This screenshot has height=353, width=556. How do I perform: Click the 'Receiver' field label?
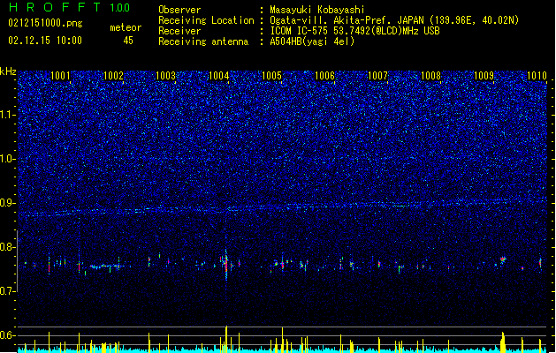tap(179, 31)
